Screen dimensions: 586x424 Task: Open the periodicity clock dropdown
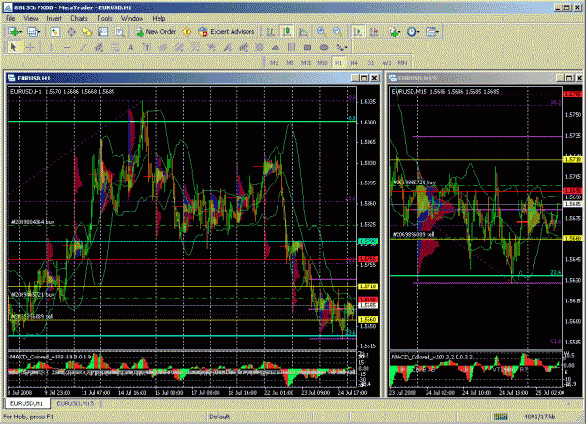click(413, 32)
